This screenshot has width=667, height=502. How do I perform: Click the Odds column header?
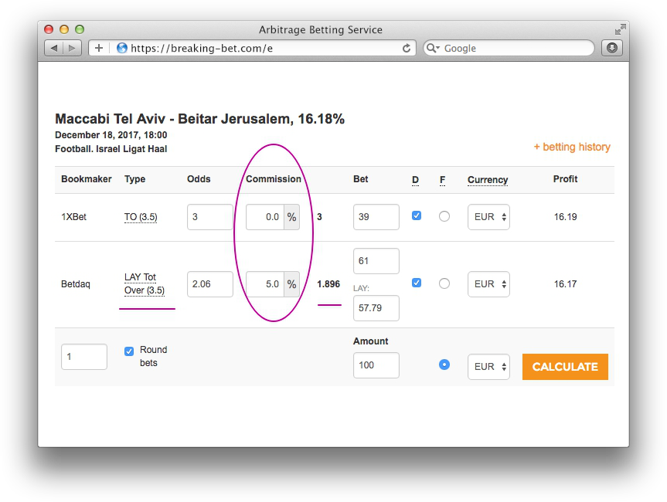pyautogui.click(x=199, y=179)
